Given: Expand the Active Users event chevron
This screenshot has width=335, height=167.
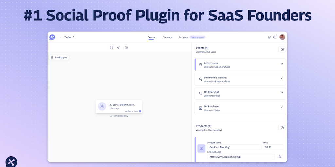Looking at the screenshot, I should (x=282, y=64).
